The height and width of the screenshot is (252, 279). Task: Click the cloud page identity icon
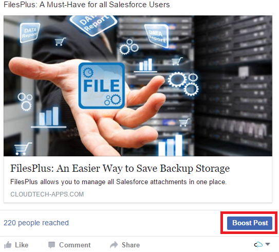pos(258,244)
